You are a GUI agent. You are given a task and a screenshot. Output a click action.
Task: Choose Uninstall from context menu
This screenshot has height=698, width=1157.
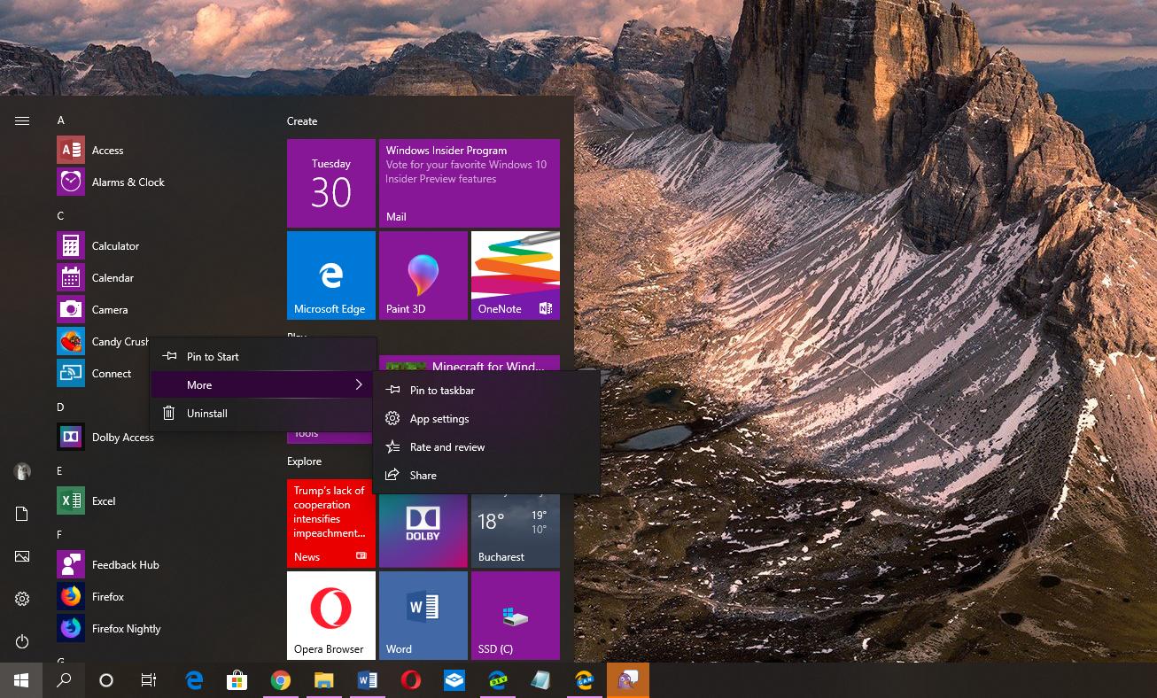[263, 414]
